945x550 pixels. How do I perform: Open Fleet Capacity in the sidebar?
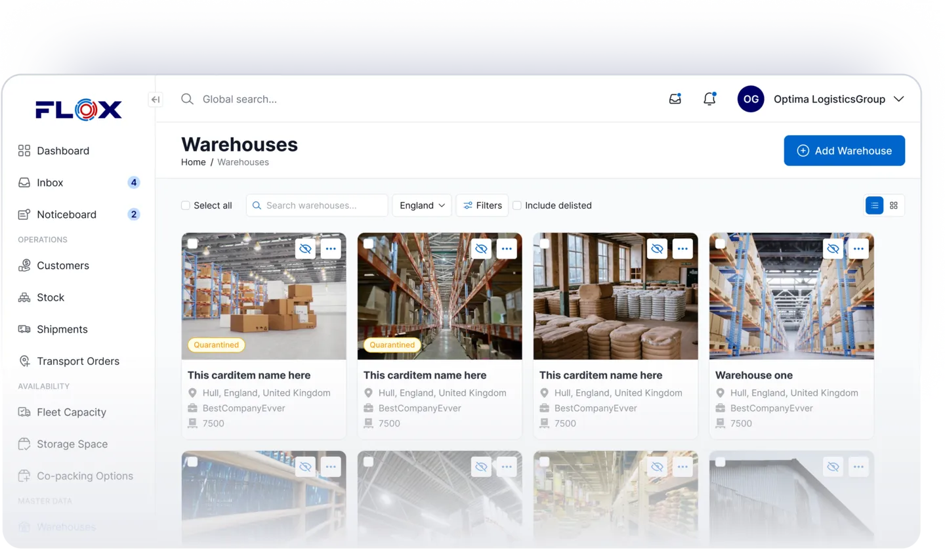point(72,412)
